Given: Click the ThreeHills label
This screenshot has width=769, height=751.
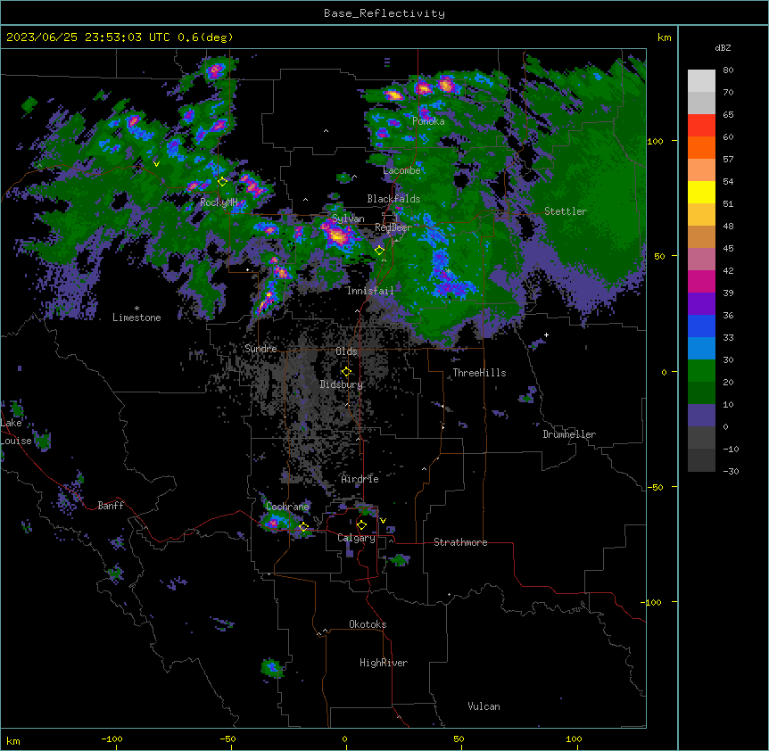Looking at the screenshot, I should click(479, 373).
